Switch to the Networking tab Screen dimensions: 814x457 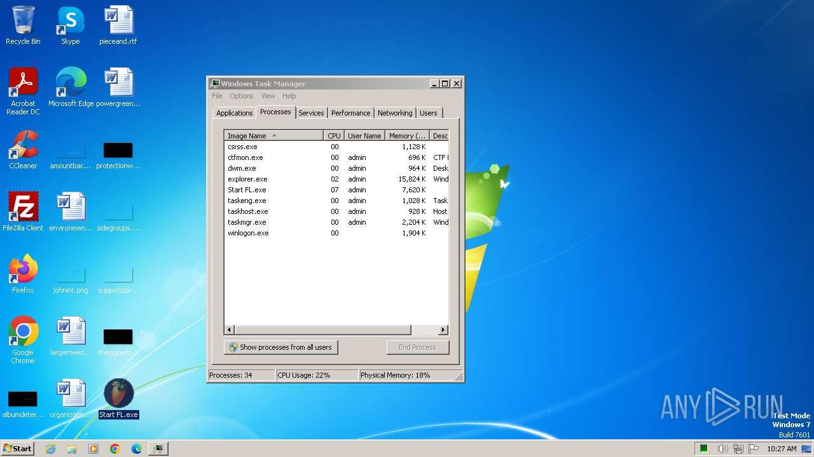395,113
